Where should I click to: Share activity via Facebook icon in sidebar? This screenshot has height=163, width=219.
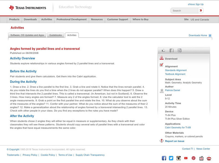click(171, 50)
